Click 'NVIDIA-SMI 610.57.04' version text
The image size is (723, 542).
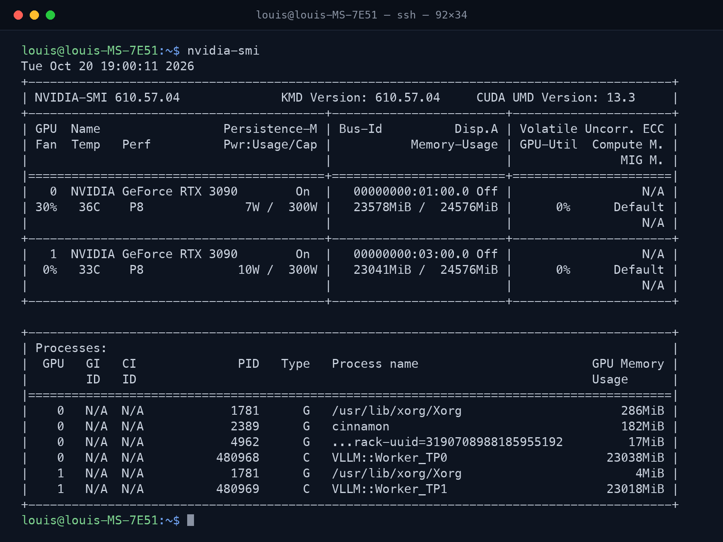point(107,98)
